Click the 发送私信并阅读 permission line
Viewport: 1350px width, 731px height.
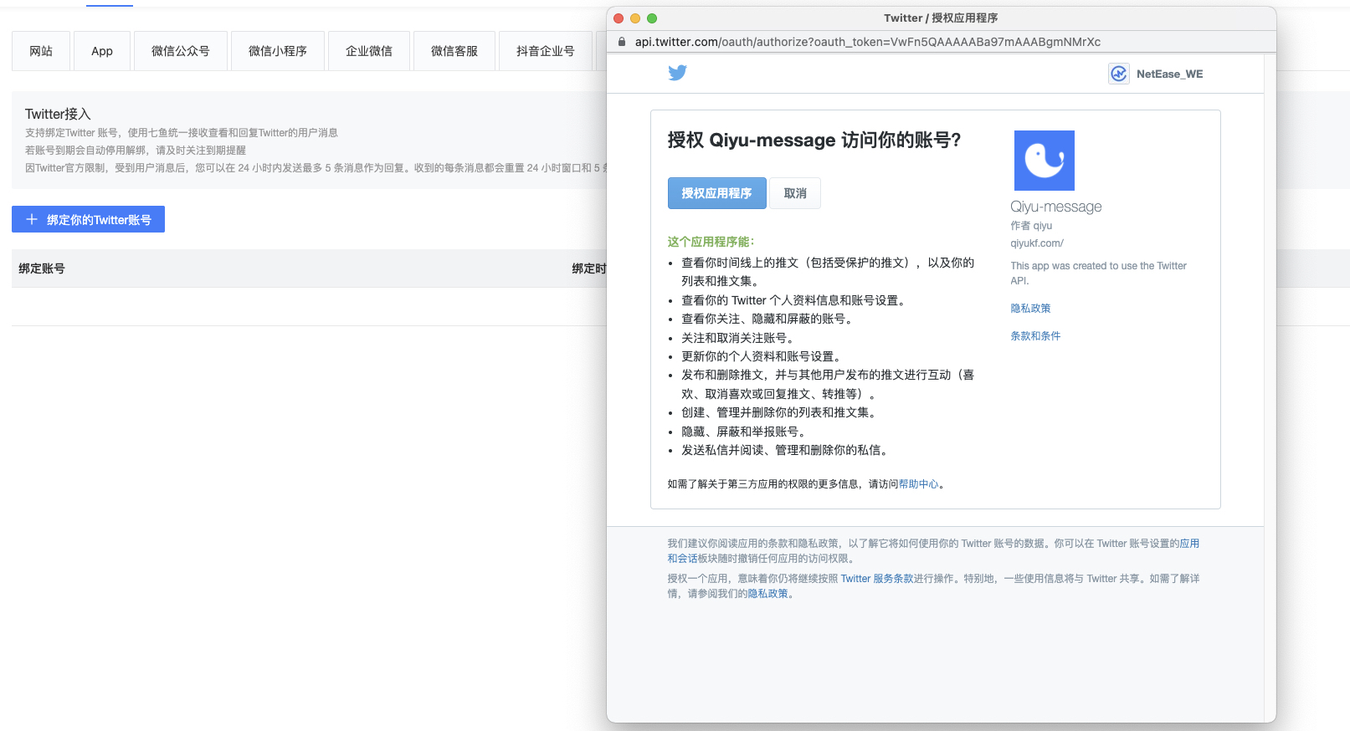click(x=784, y=450)
